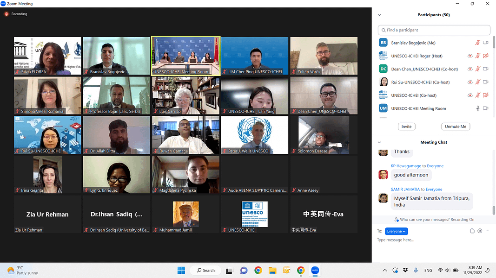
Task: Click the Unmute Me button
Action: click(x=456, y=126)
